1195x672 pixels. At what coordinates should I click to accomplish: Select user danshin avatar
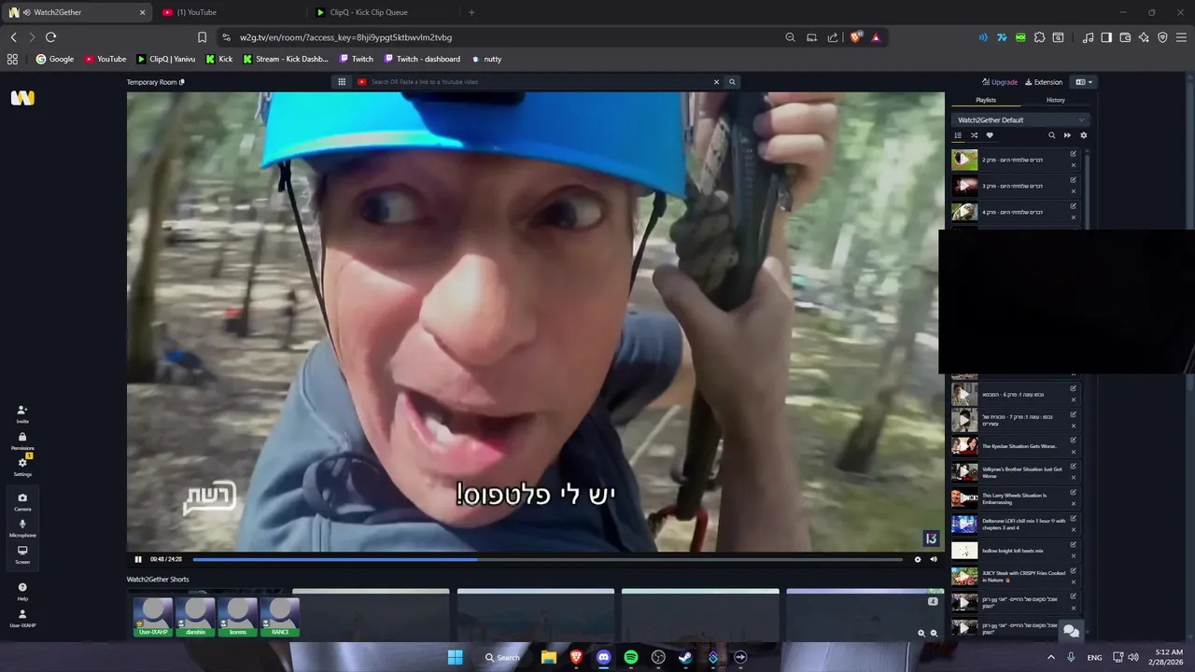click(195, 617)
